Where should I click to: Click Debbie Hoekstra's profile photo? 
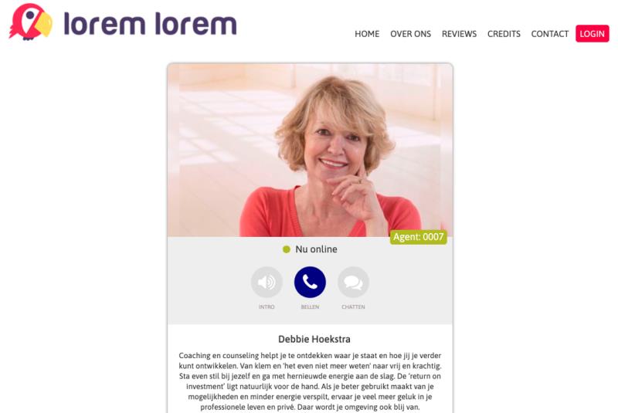pos(311,151)
